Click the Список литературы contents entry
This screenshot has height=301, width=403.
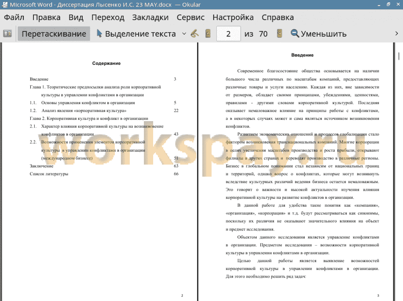coord(49,174)
